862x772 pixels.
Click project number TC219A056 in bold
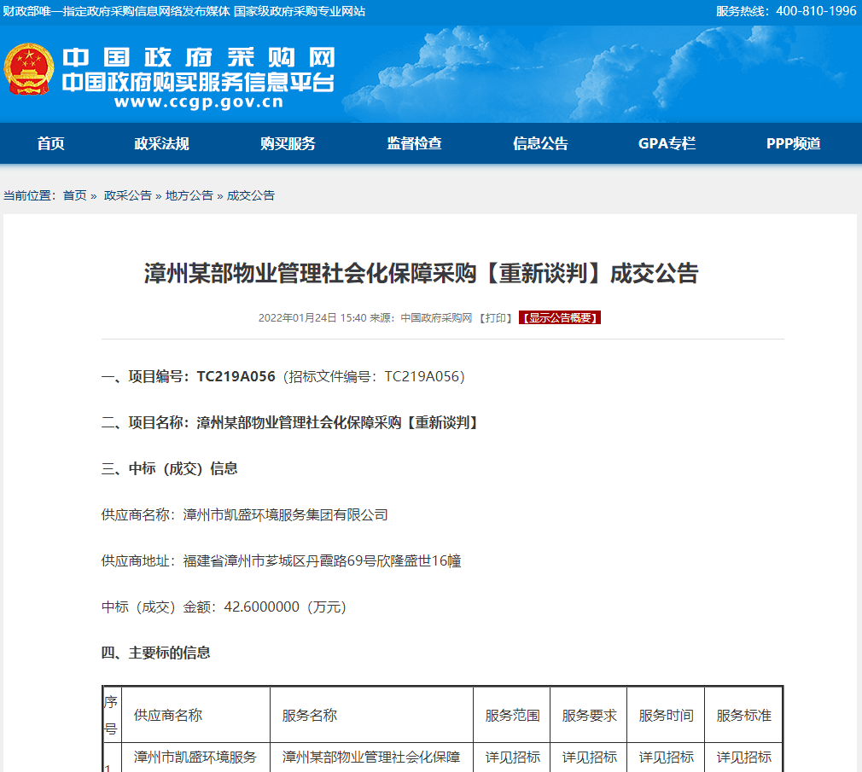tap(236, 377)
